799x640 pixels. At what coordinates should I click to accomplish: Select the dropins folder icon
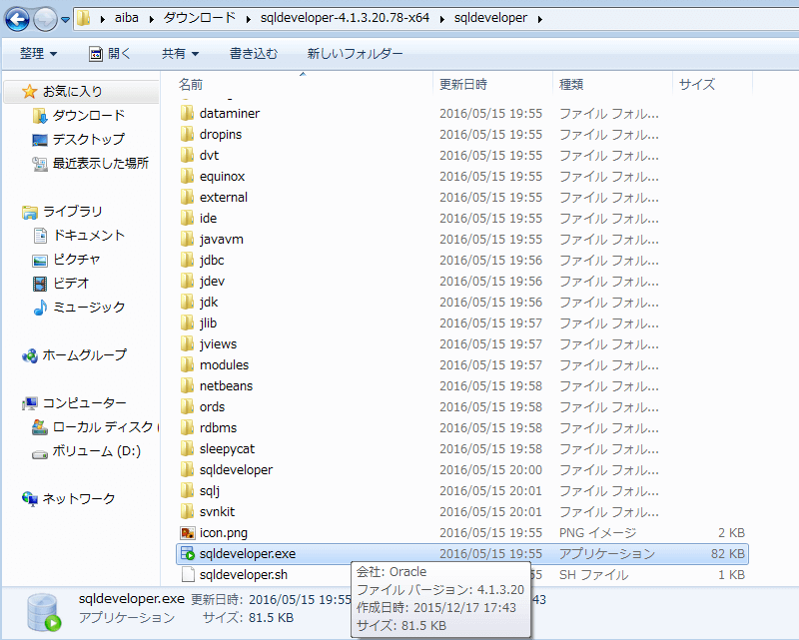[x=188, y=134]
